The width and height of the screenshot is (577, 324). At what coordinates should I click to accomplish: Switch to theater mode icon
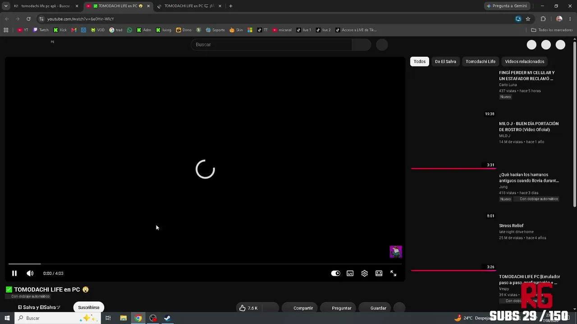(379, 273)
